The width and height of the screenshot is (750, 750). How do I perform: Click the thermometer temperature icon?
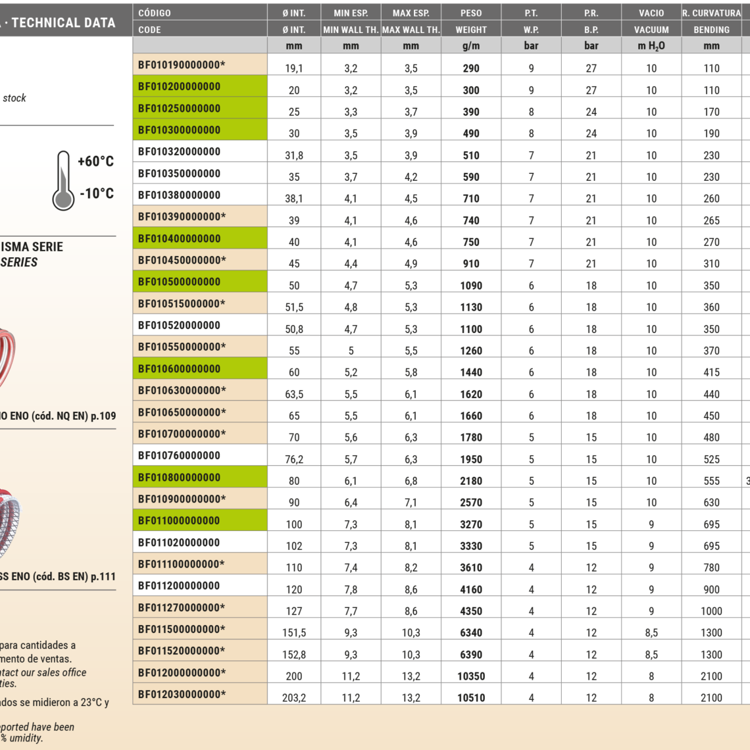pyautogui.click(x=63, y=180)
